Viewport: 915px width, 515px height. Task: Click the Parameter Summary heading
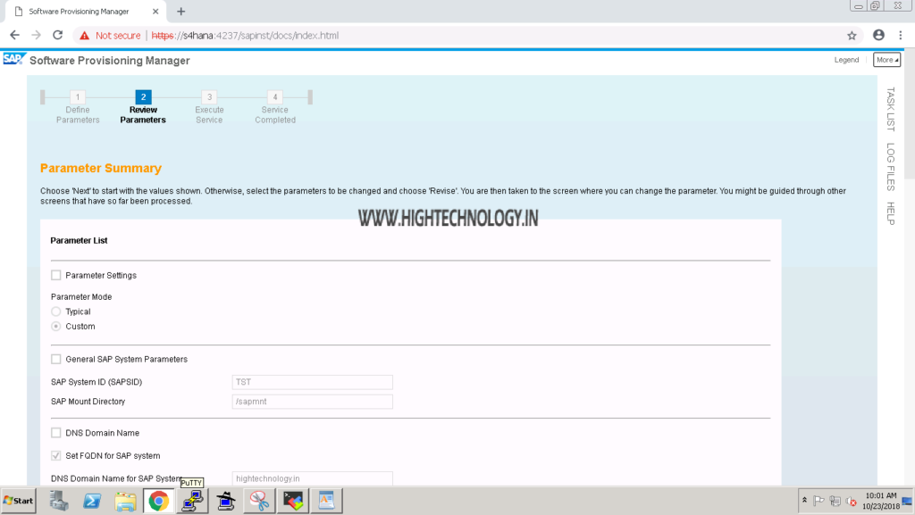101,168
